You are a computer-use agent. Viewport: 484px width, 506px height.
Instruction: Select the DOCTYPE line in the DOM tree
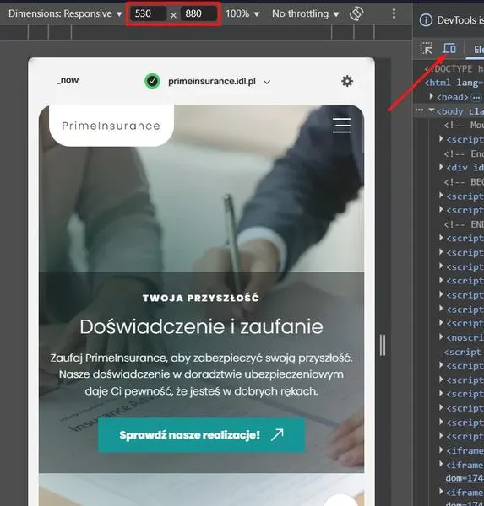(x=454, y=69)
